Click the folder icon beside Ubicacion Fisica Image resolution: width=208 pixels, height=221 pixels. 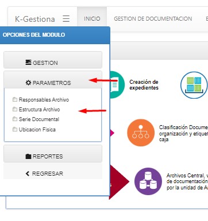tap(15, 129)
